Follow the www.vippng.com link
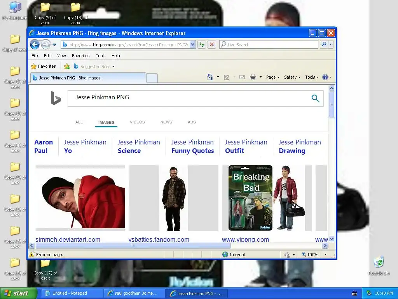 pos(246,239)
